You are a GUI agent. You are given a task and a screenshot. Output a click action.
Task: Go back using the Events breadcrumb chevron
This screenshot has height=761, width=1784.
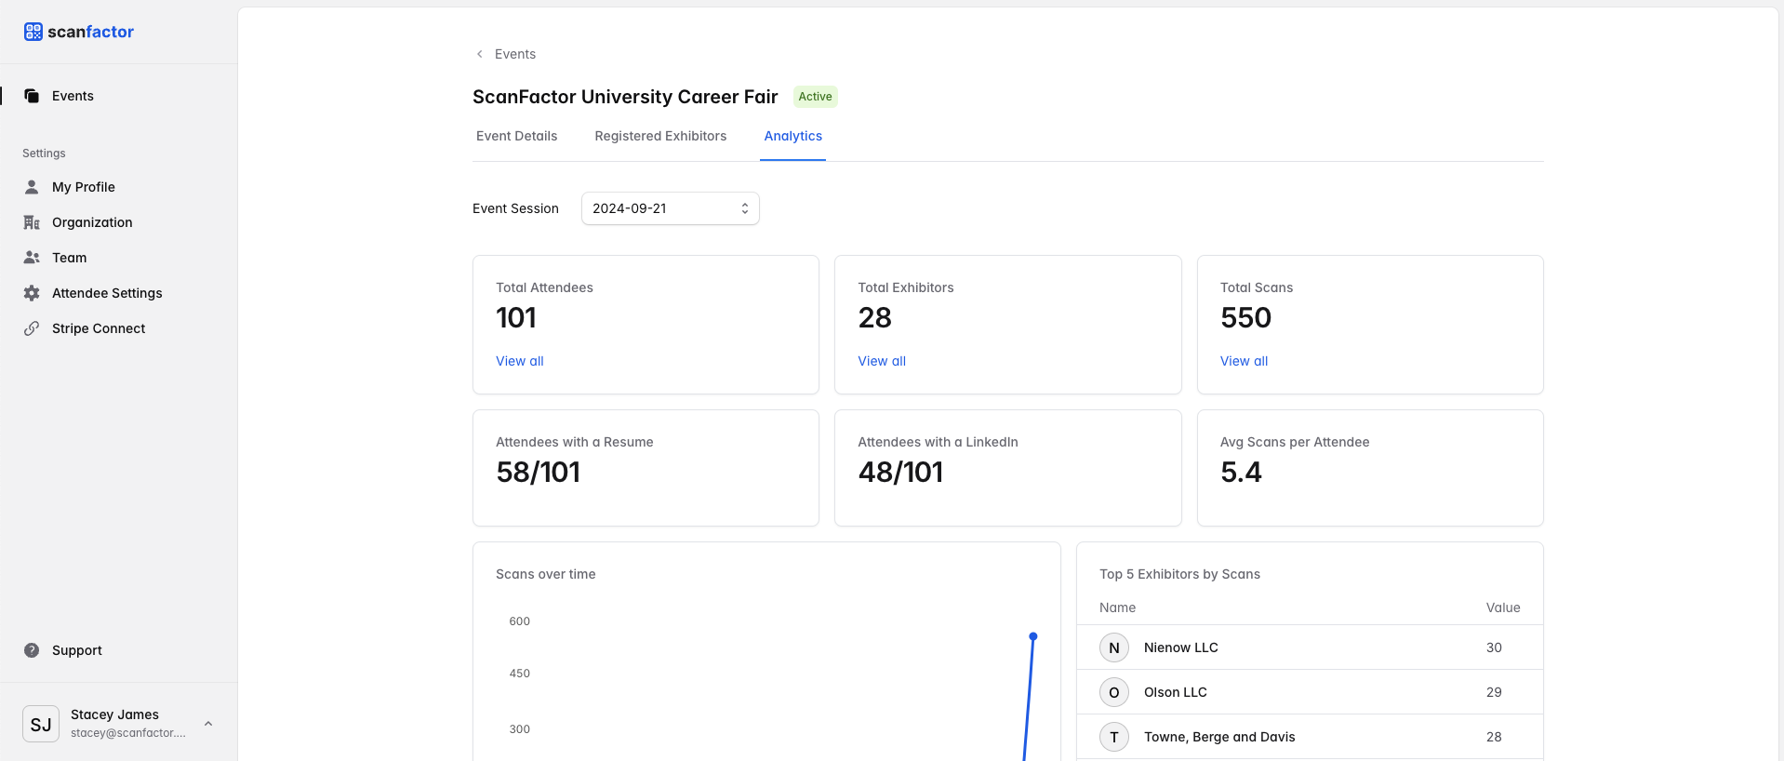click(x=480, y=54)
